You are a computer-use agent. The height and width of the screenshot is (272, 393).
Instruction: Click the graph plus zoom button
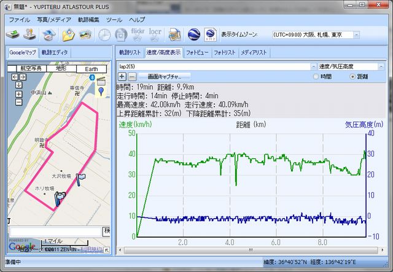[122, 77]
